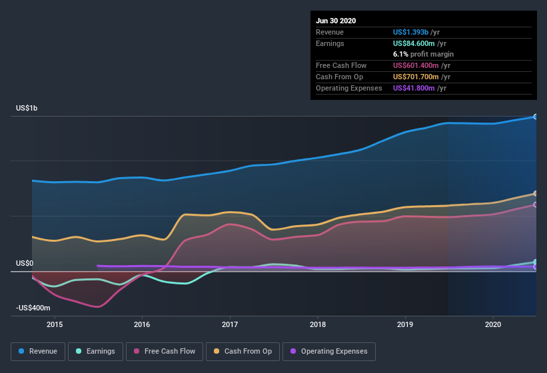
Task: Click the Free Cash Flow end-point marker
Action: tap(536, 204)
